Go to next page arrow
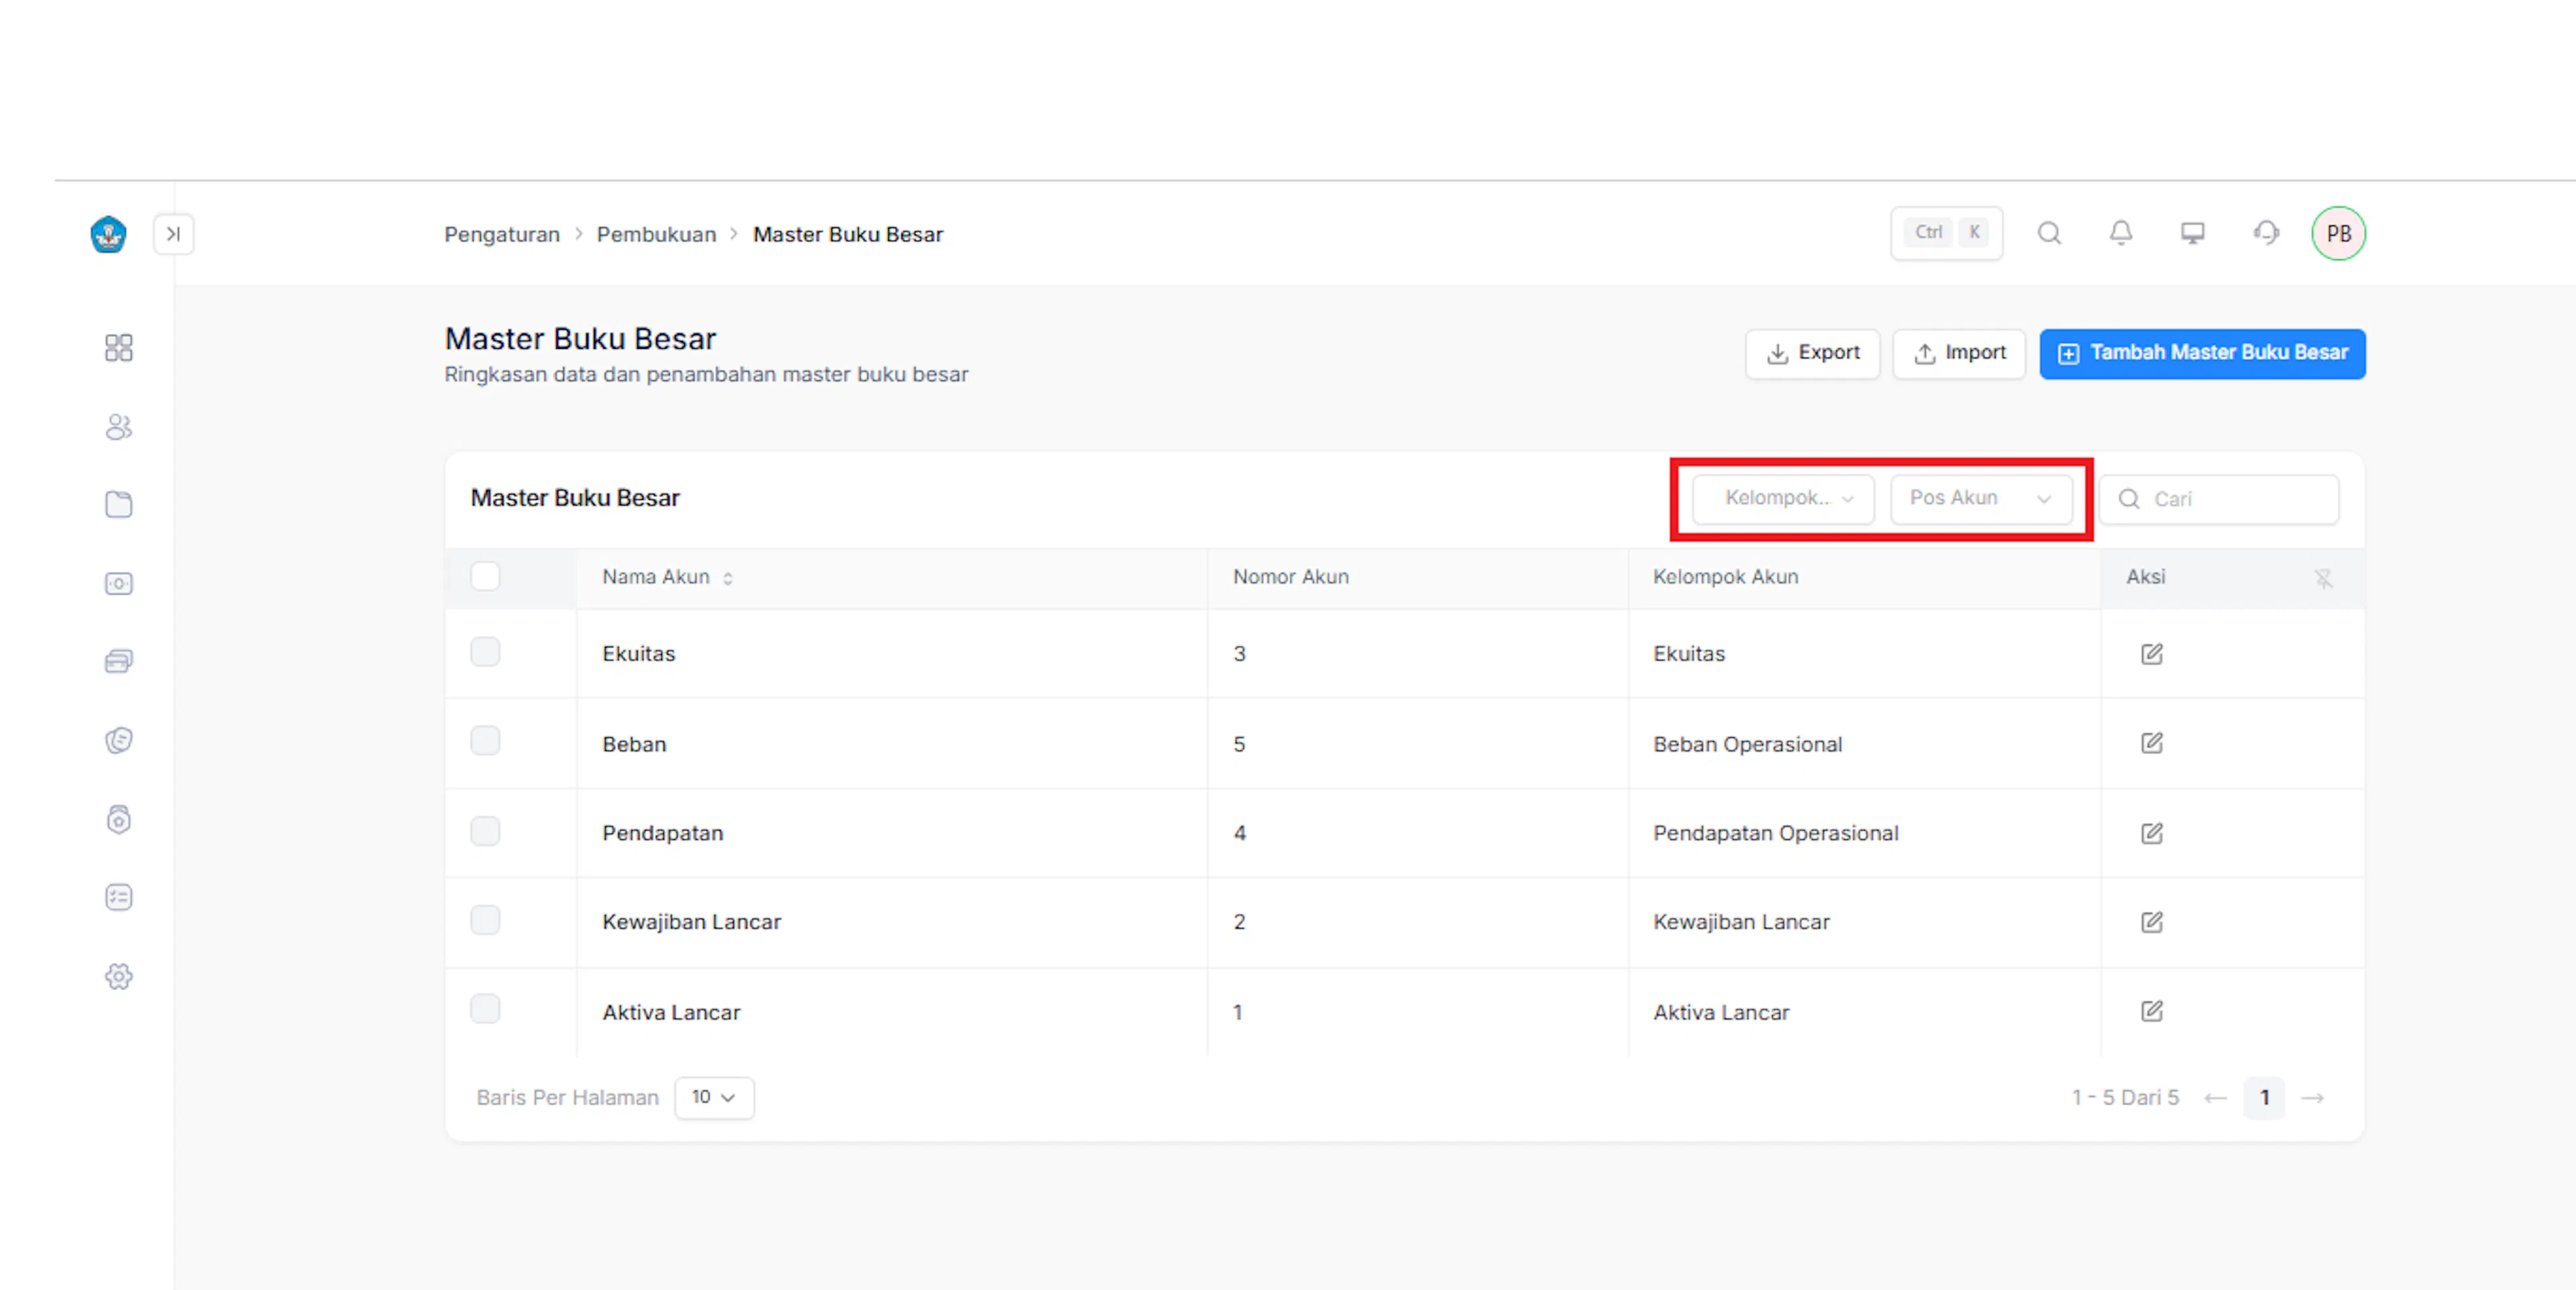Image resolution: width=2576 pixels, height=1290 pixels. point(2313,1098)
